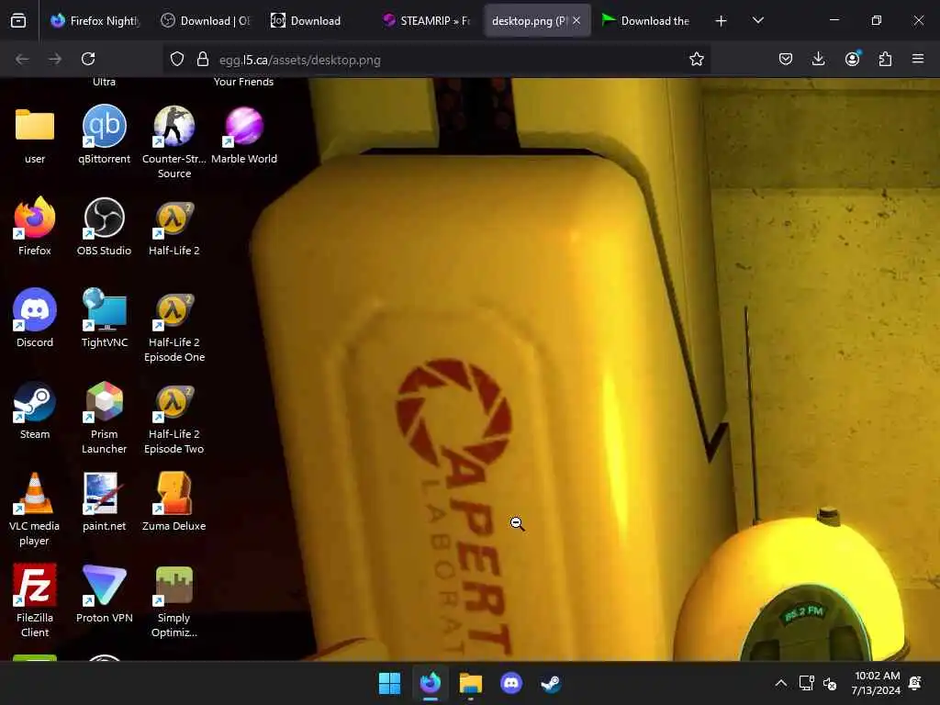Open the Windows Start menu
The height and width of the screenshot is (705, 940).
(389, 683)
